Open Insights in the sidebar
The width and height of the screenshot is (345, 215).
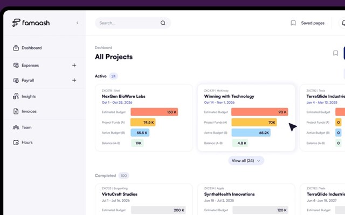29,97
